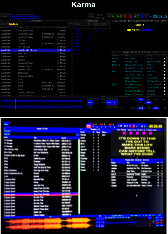Mute the audio with the Mute button
The width and height of the screenshot is (168, 234).
coord(91,16)
